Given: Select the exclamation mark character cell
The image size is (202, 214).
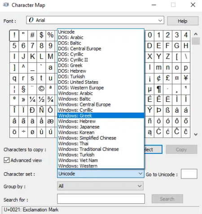Looking at the screenshot, I should (14, 35).
